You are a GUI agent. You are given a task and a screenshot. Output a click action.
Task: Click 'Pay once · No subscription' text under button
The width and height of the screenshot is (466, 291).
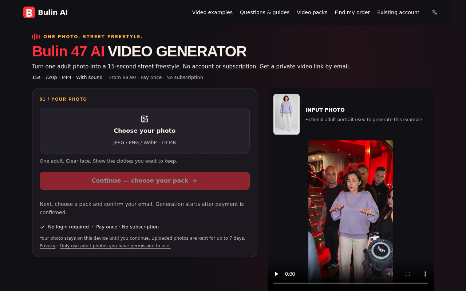(x=127, y=227)
